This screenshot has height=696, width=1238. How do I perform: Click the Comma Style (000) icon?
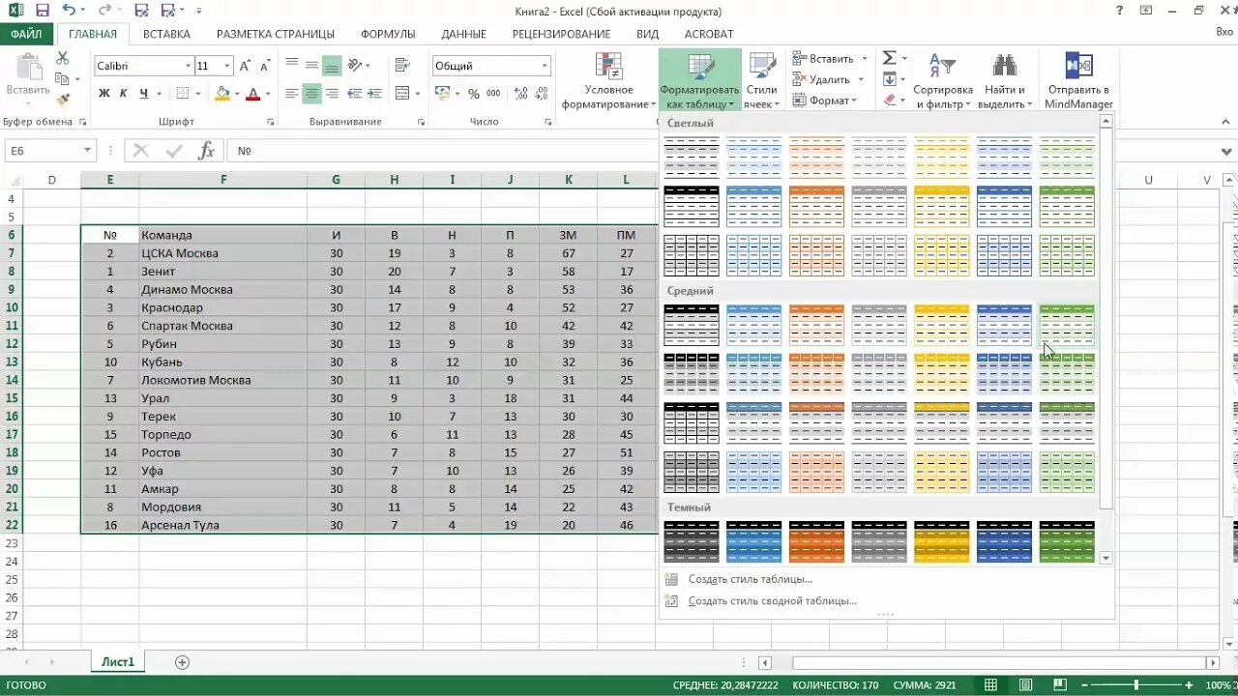click(494, 94)
